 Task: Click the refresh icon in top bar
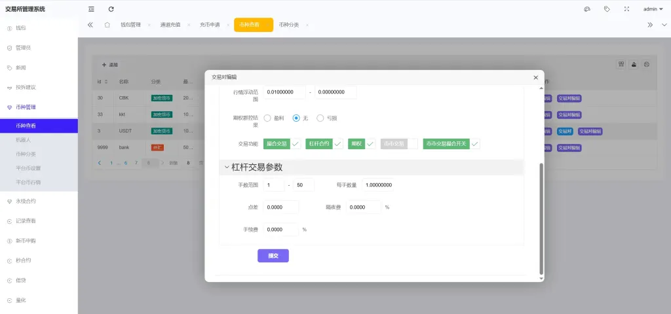[111, 9]
